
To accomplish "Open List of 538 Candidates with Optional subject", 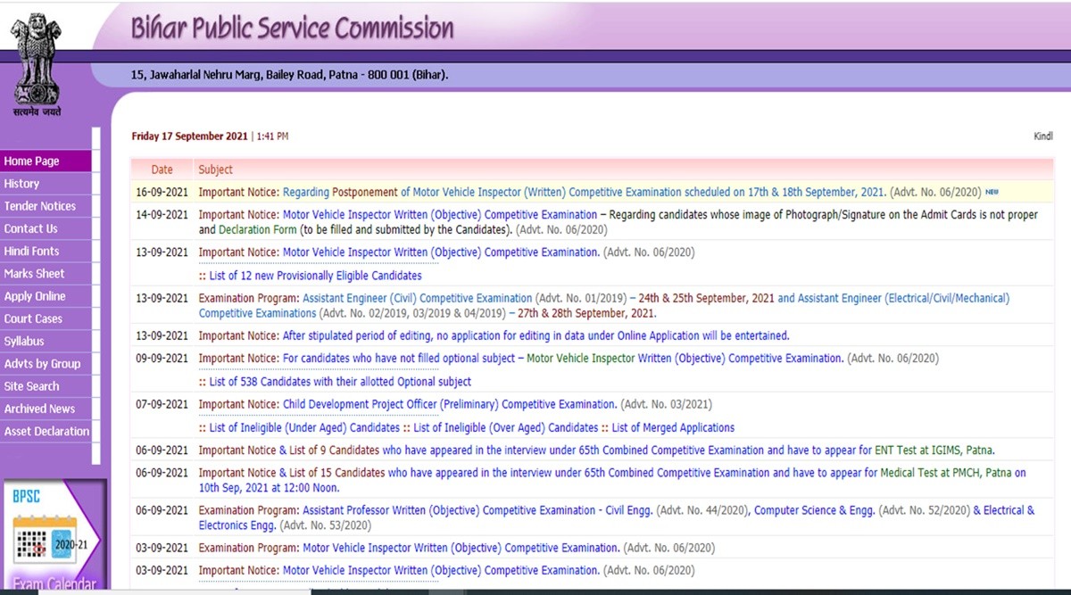I will pos(339,382).
